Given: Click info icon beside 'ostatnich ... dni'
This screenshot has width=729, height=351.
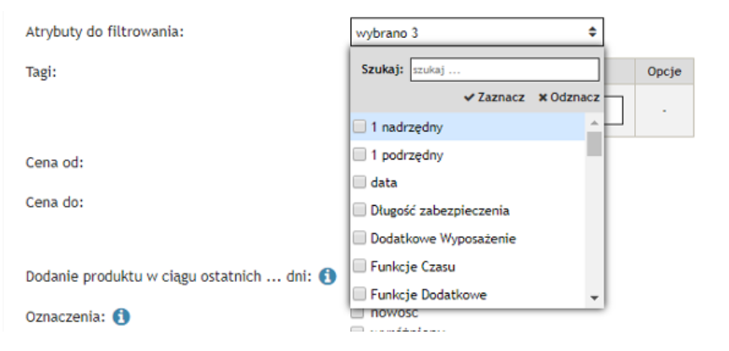Looking at the screenshot, I should [327, 277].
